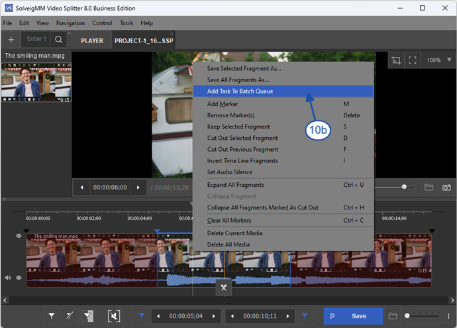Select the crop tool icon
Image resolution: width=457 pixels, height=328 pixels.
[x=396, y=60]
